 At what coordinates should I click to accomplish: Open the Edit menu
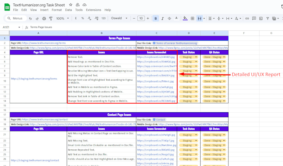coord(24,10)
